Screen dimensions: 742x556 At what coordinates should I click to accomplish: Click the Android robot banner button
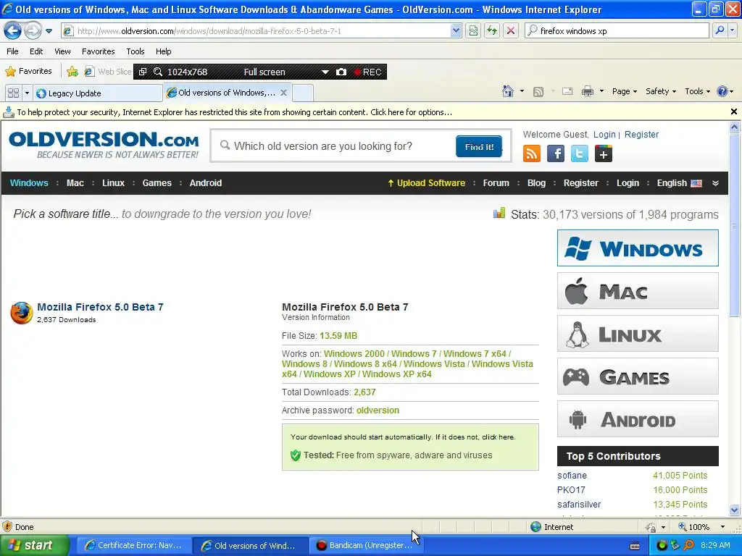(x=638, y=419)
